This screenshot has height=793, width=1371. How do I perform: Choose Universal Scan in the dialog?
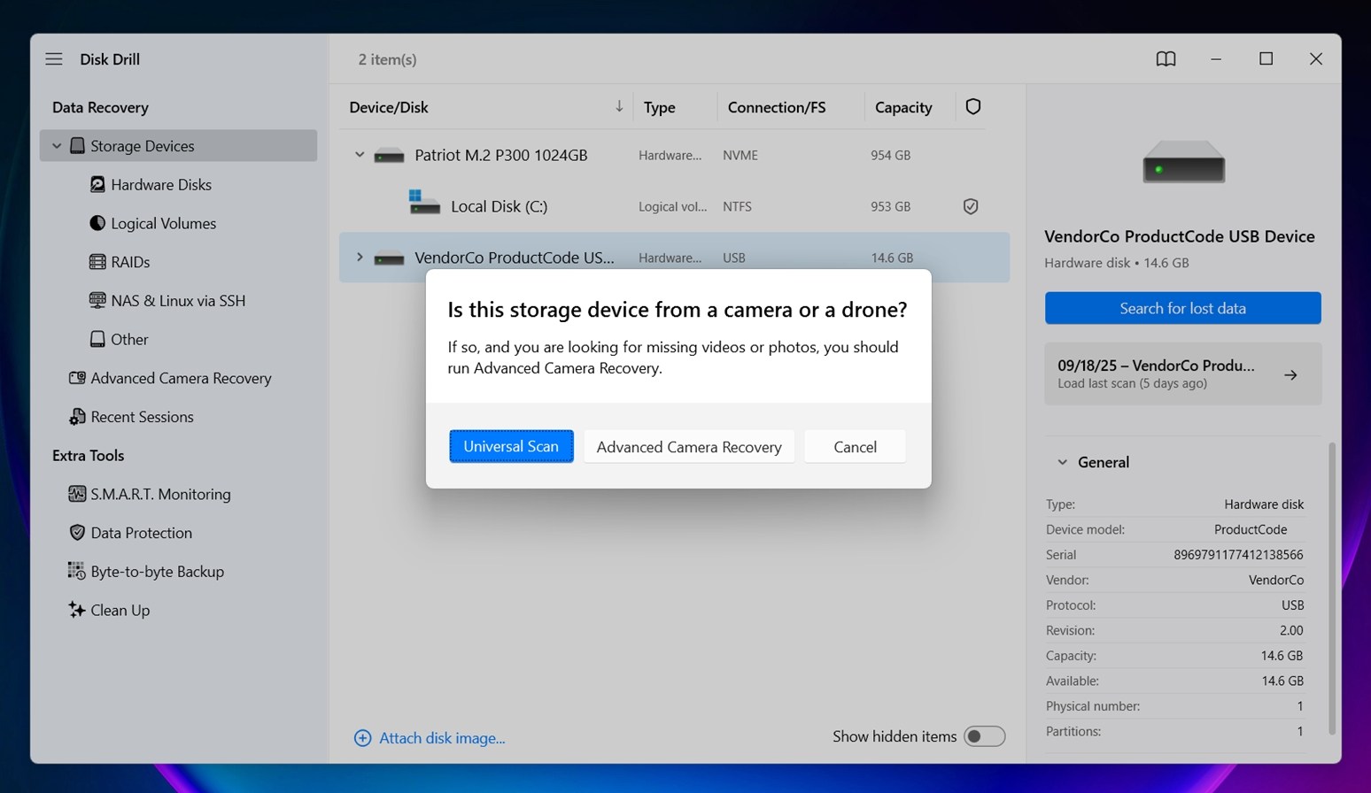[x=511, y=447]
